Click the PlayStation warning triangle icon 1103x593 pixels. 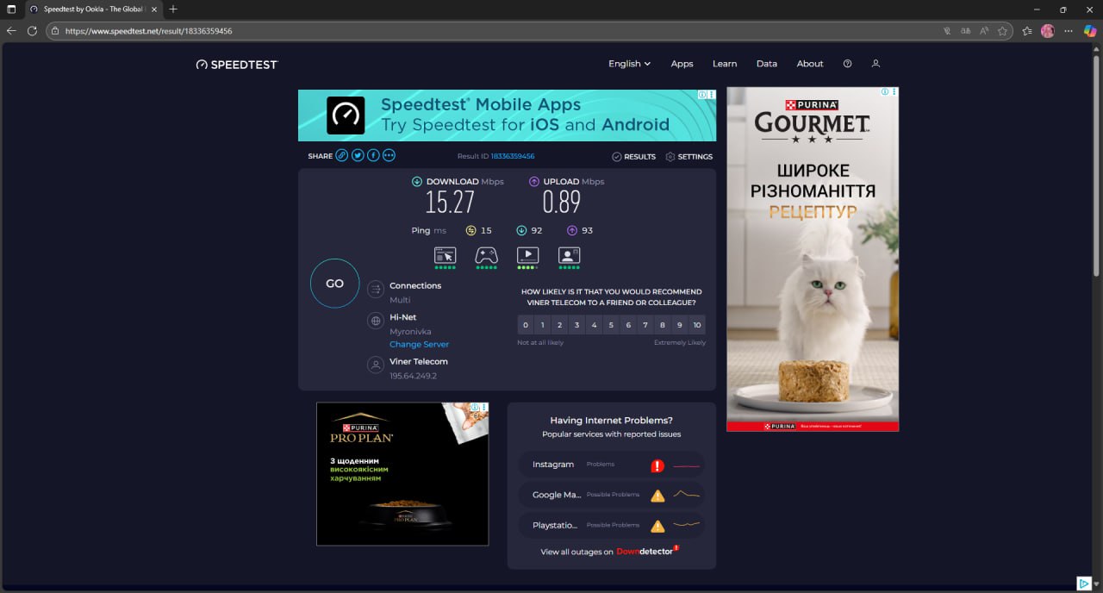coord(657,526)
